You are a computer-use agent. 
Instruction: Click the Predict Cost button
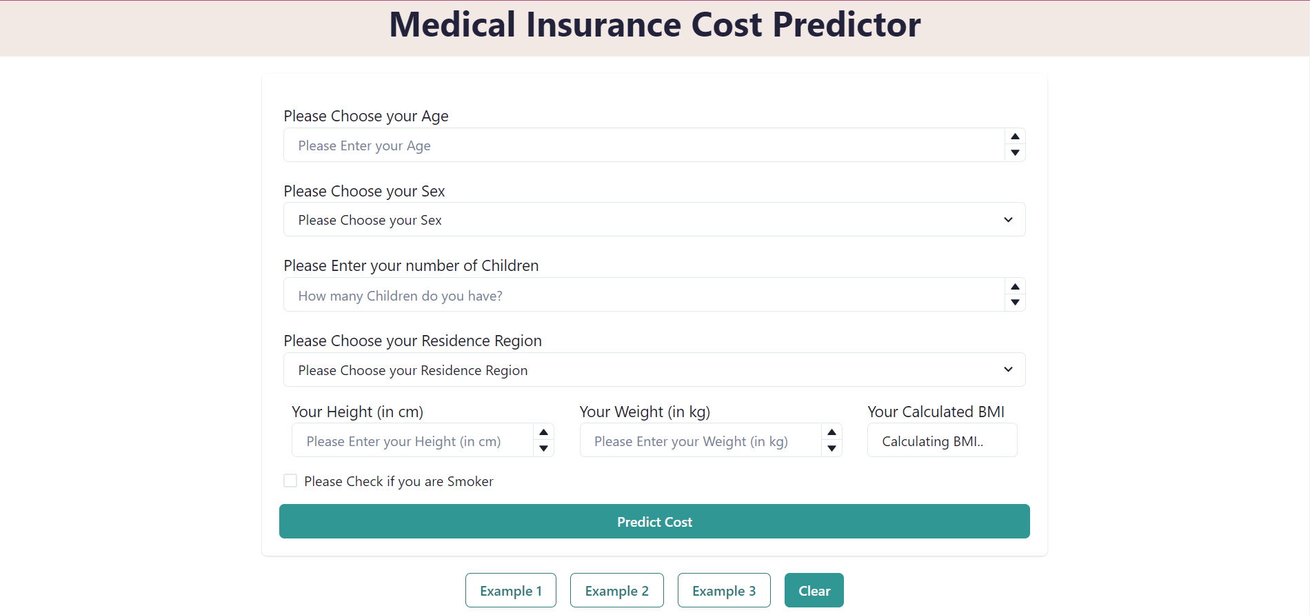(x=654, y=521)
